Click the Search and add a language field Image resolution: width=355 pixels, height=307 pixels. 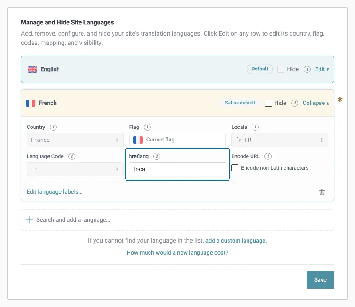coord(177,220)
